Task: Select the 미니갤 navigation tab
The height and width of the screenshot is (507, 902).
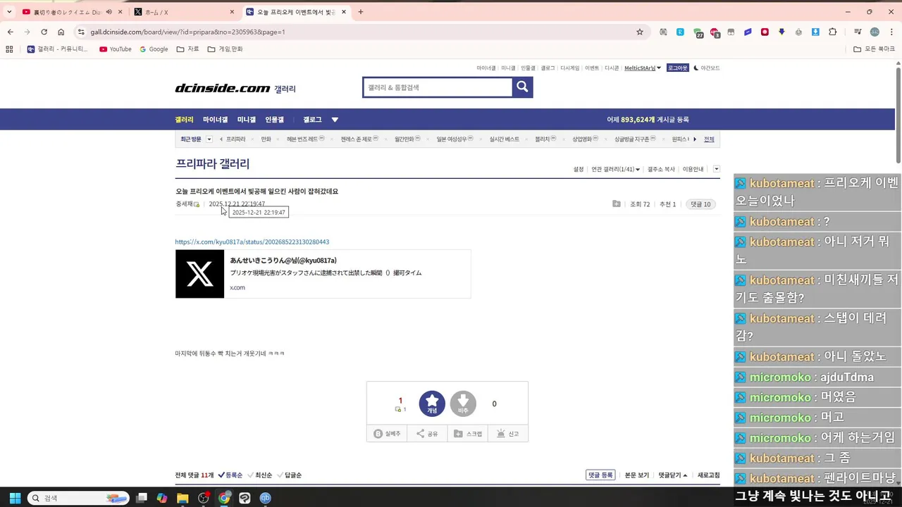Action: tap(247, 120)
